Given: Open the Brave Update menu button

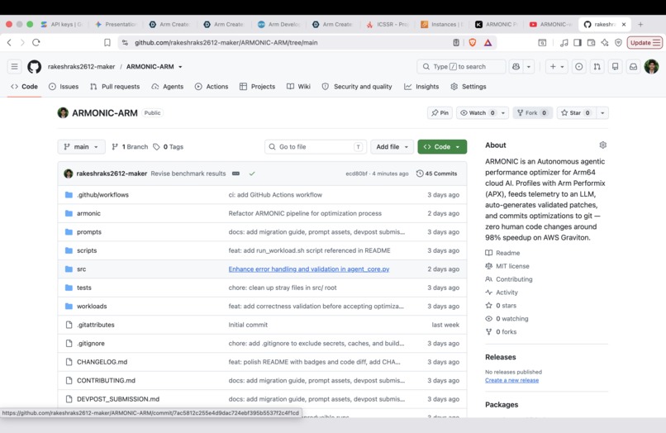Looking at the screenshot, I should point(645,42).
